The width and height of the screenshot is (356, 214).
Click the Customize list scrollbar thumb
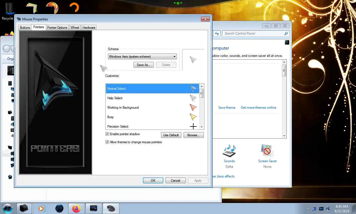click(x=202, y=93)
